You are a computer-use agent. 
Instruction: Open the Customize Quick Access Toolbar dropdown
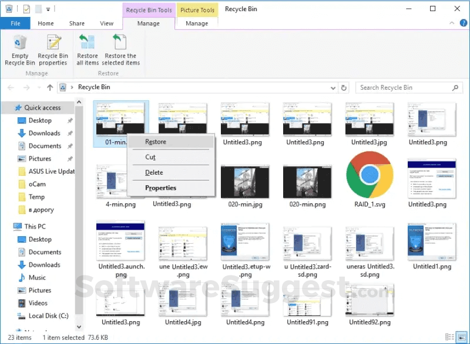pyautogui.click(x=49, y=8)
